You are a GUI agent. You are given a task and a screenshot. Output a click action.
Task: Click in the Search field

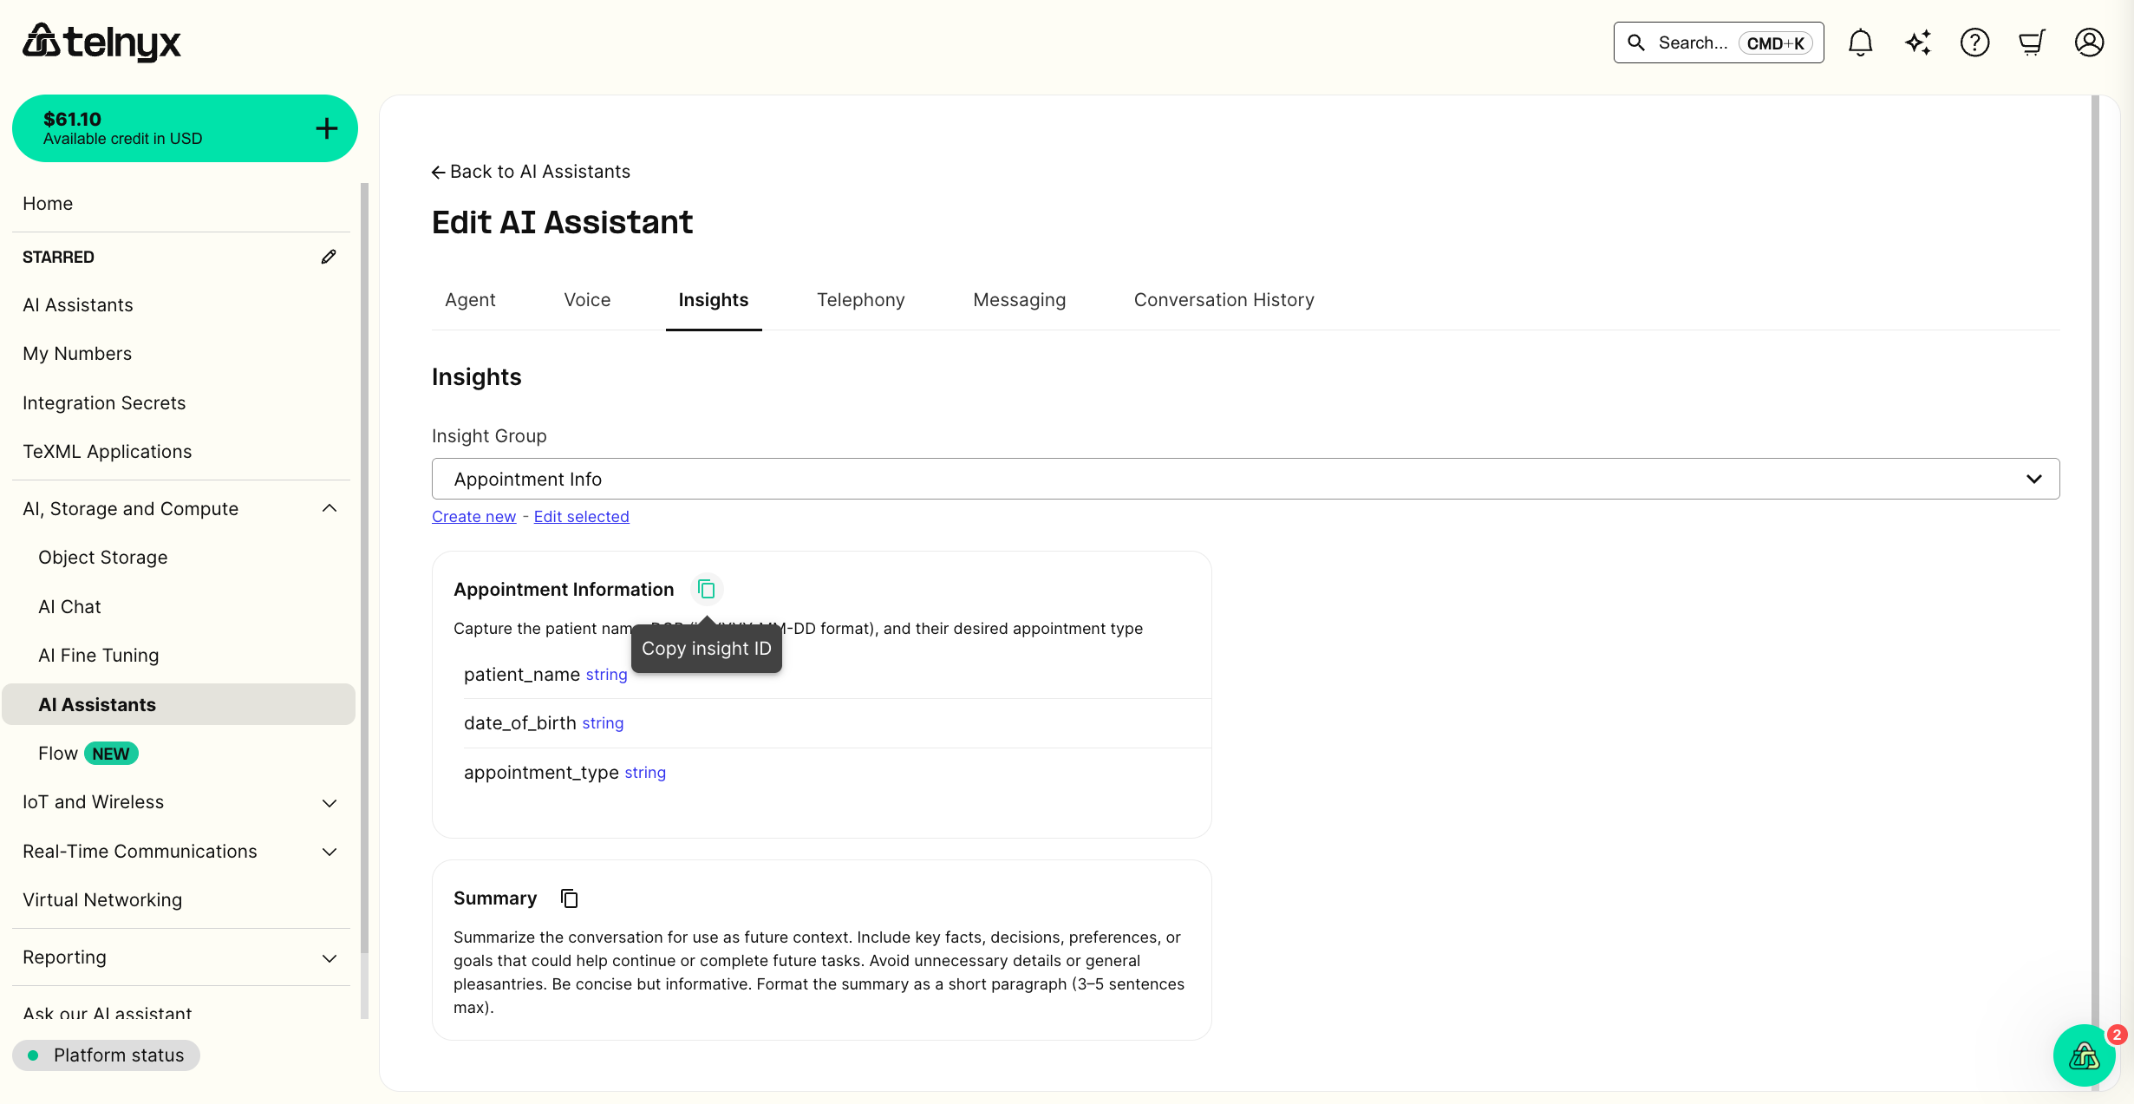click(x=1718, y=42)
